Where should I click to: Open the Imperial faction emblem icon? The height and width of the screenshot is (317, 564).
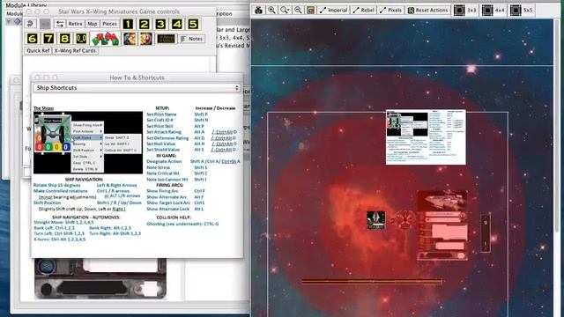(x=130, y=39)
